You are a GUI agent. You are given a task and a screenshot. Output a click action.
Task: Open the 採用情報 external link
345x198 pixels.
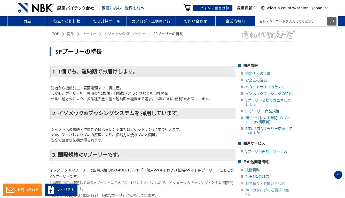coord(247,8)
